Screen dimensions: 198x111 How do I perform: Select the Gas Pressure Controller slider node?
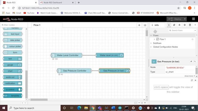click(74, 71)
